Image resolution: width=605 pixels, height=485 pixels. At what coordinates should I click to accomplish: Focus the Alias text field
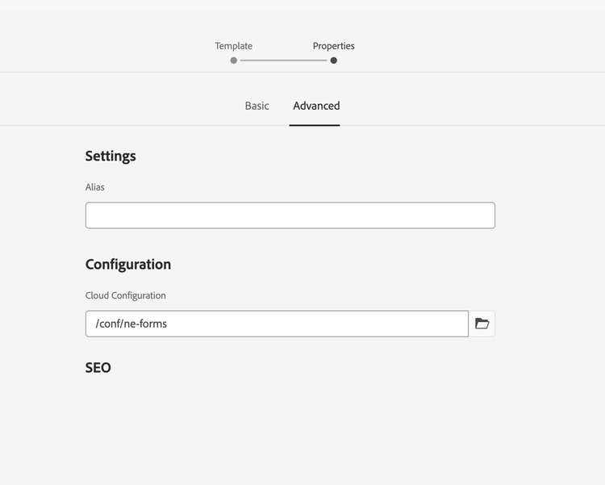click(290, 215)
